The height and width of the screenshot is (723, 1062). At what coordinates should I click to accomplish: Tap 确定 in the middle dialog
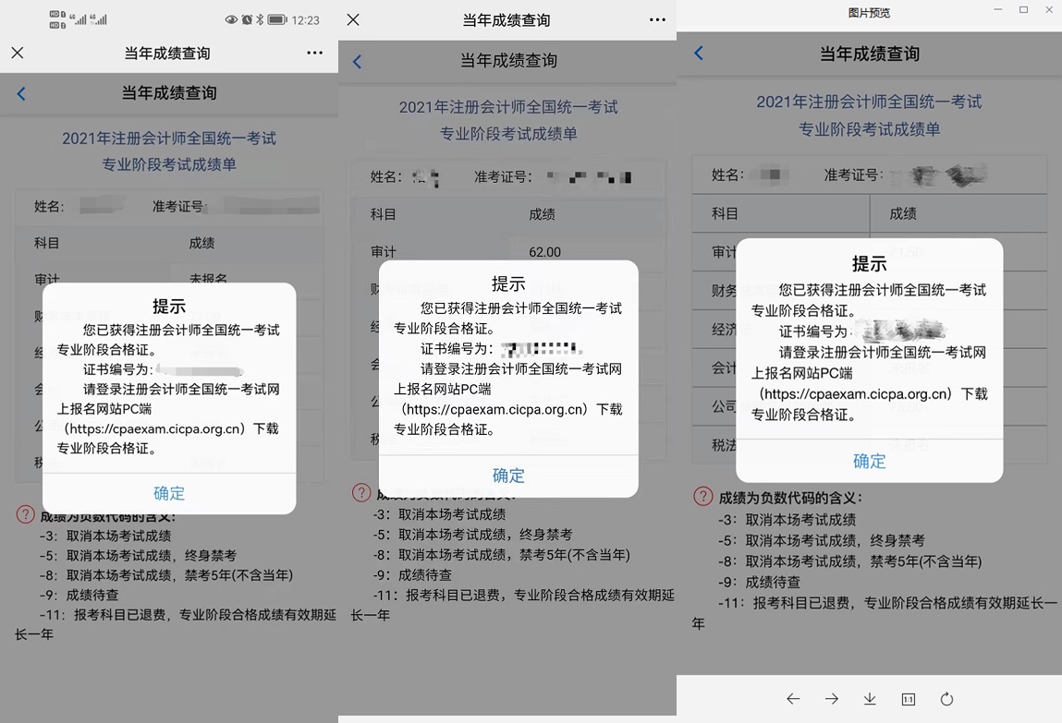508,475
